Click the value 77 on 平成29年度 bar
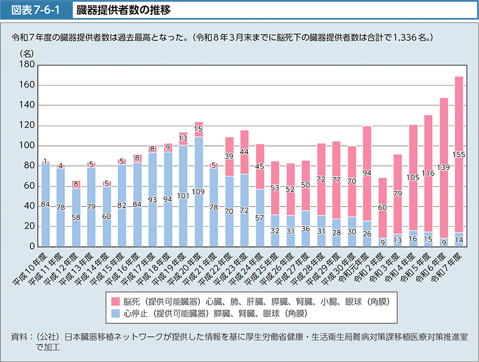Screen dimensions: 479x362 click(x=336, y=179)
